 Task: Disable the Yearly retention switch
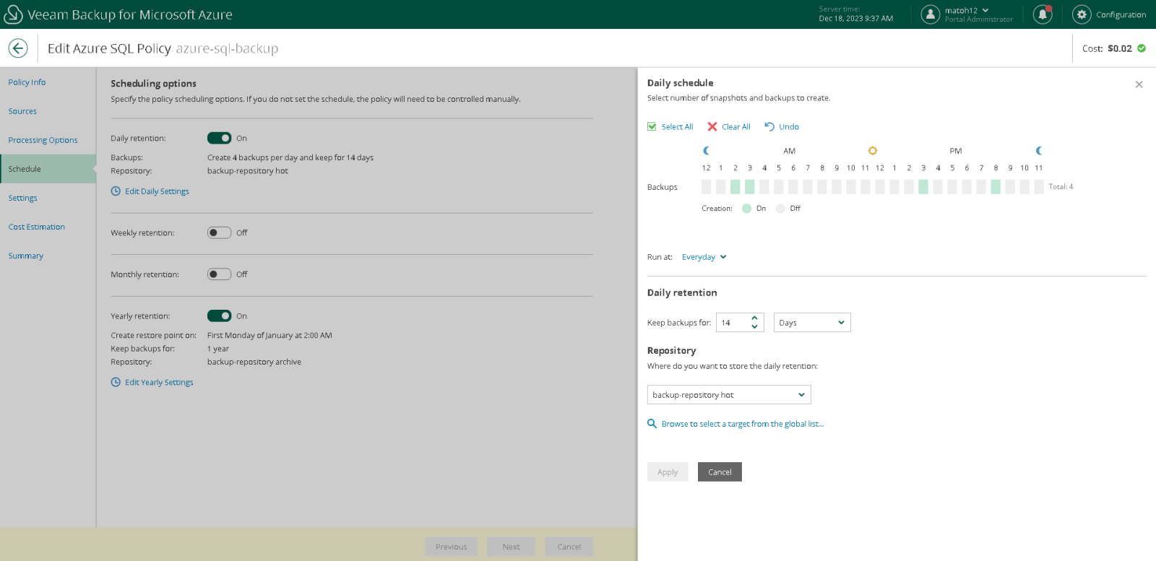click(220, 316)
